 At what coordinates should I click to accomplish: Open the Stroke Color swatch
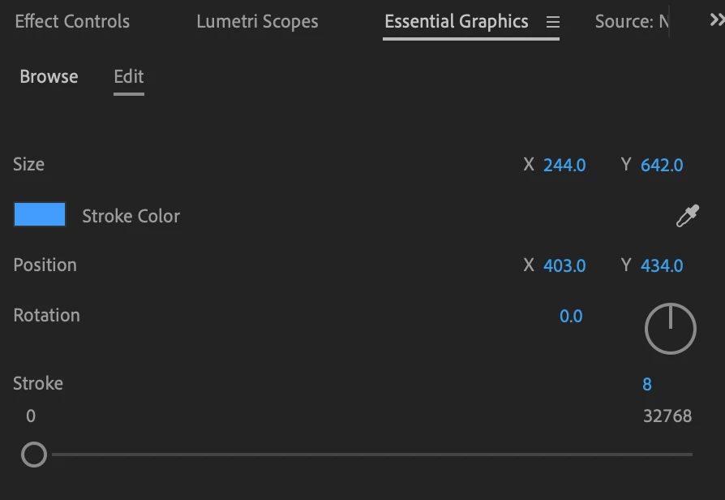point(40,215)
